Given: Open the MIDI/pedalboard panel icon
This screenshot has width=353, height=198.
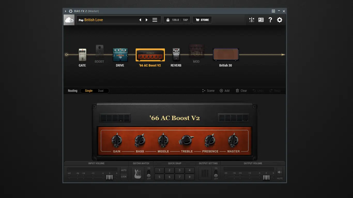Looking at the screenshot, I should [261, 20].
